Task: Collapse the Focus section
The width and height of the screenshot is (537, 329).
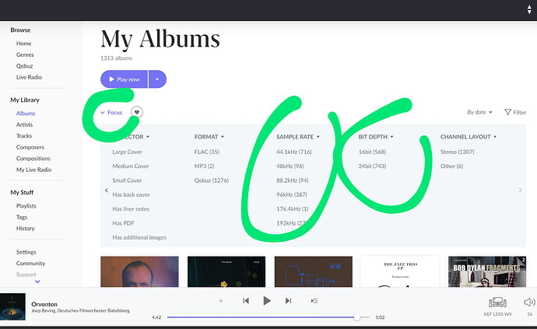Action: [111, 112]
